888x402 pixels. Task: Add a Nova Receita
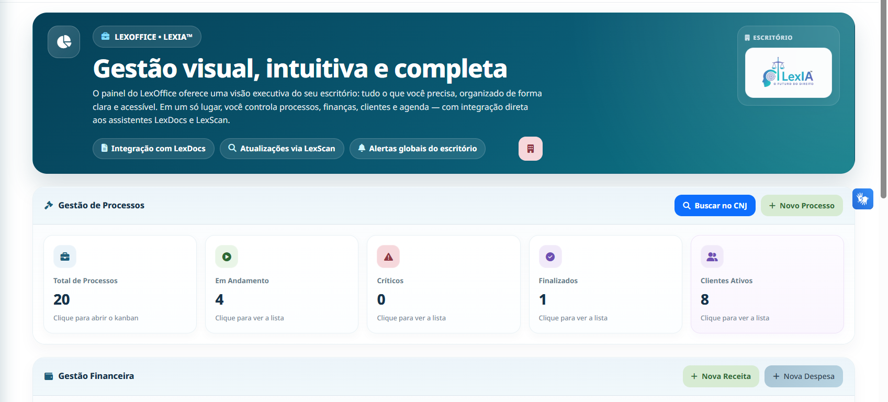point(721,376)
